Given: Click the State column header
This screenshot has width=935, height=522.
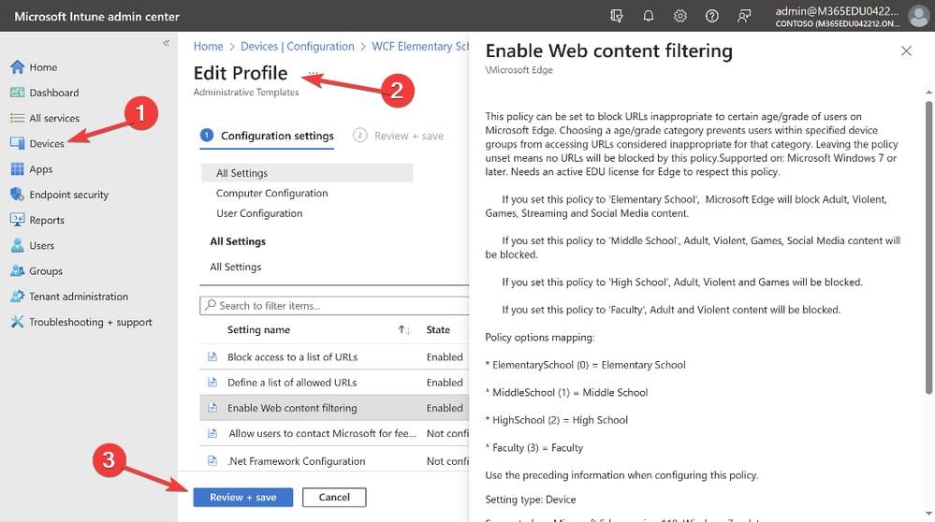Looking at the screenshot, I should click(438, 330).
